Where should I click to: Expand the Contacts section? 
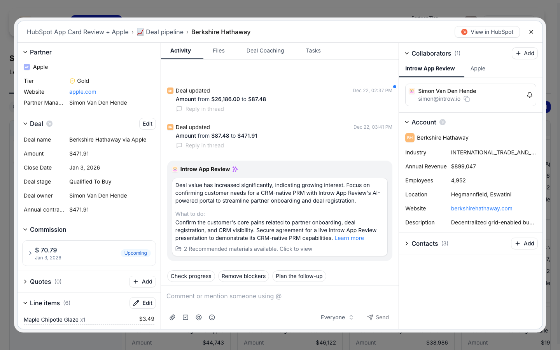pyautogui.click(x=407, y=243)
